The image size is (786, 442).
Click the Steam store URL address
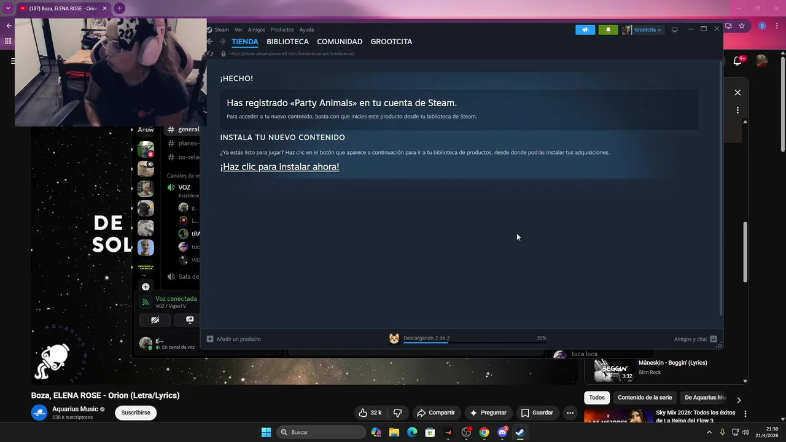292,53
